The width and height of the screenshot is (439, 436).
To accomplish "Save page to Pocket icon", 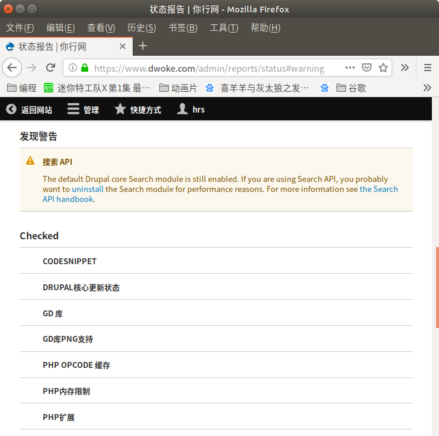I will tap(367, 68).
